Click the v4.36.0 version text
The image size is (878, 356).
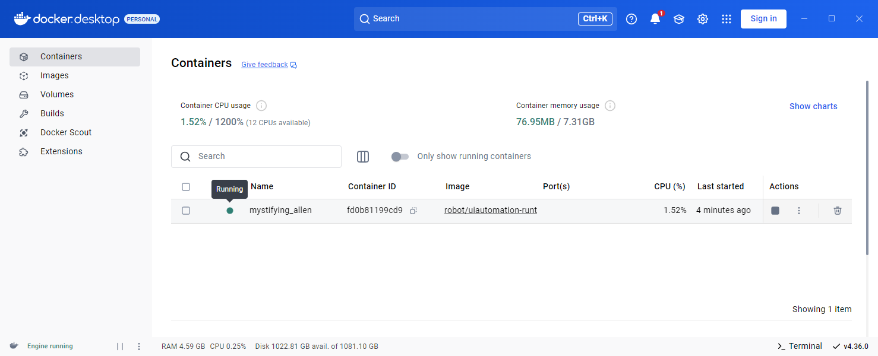point(856,347)
